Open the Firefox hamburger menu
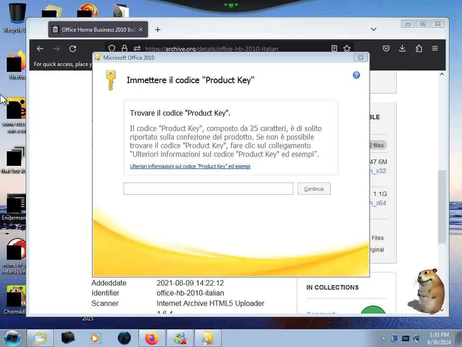The width and height of the screenshot is (462, 347). coord(435,48)
